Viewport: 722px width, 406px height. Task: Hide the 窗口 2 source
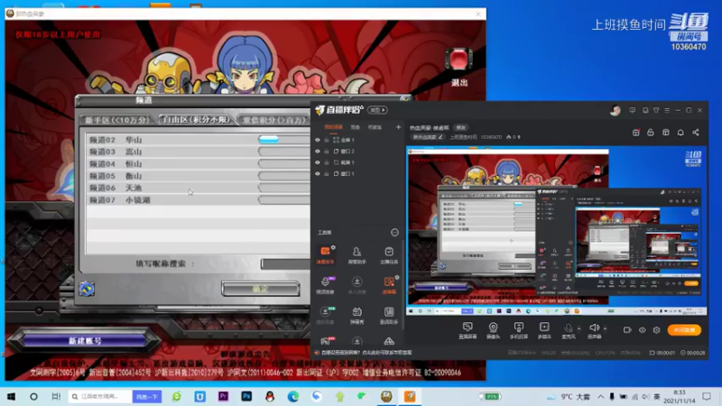(x=318, y=151)
